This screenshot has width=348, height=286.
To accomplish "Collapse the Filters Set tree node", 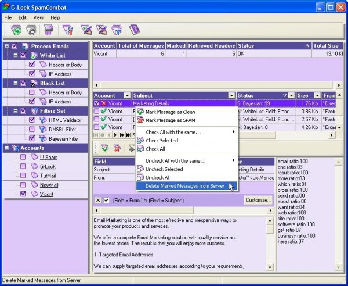I will pyautogui.click(x=16, y=111).
